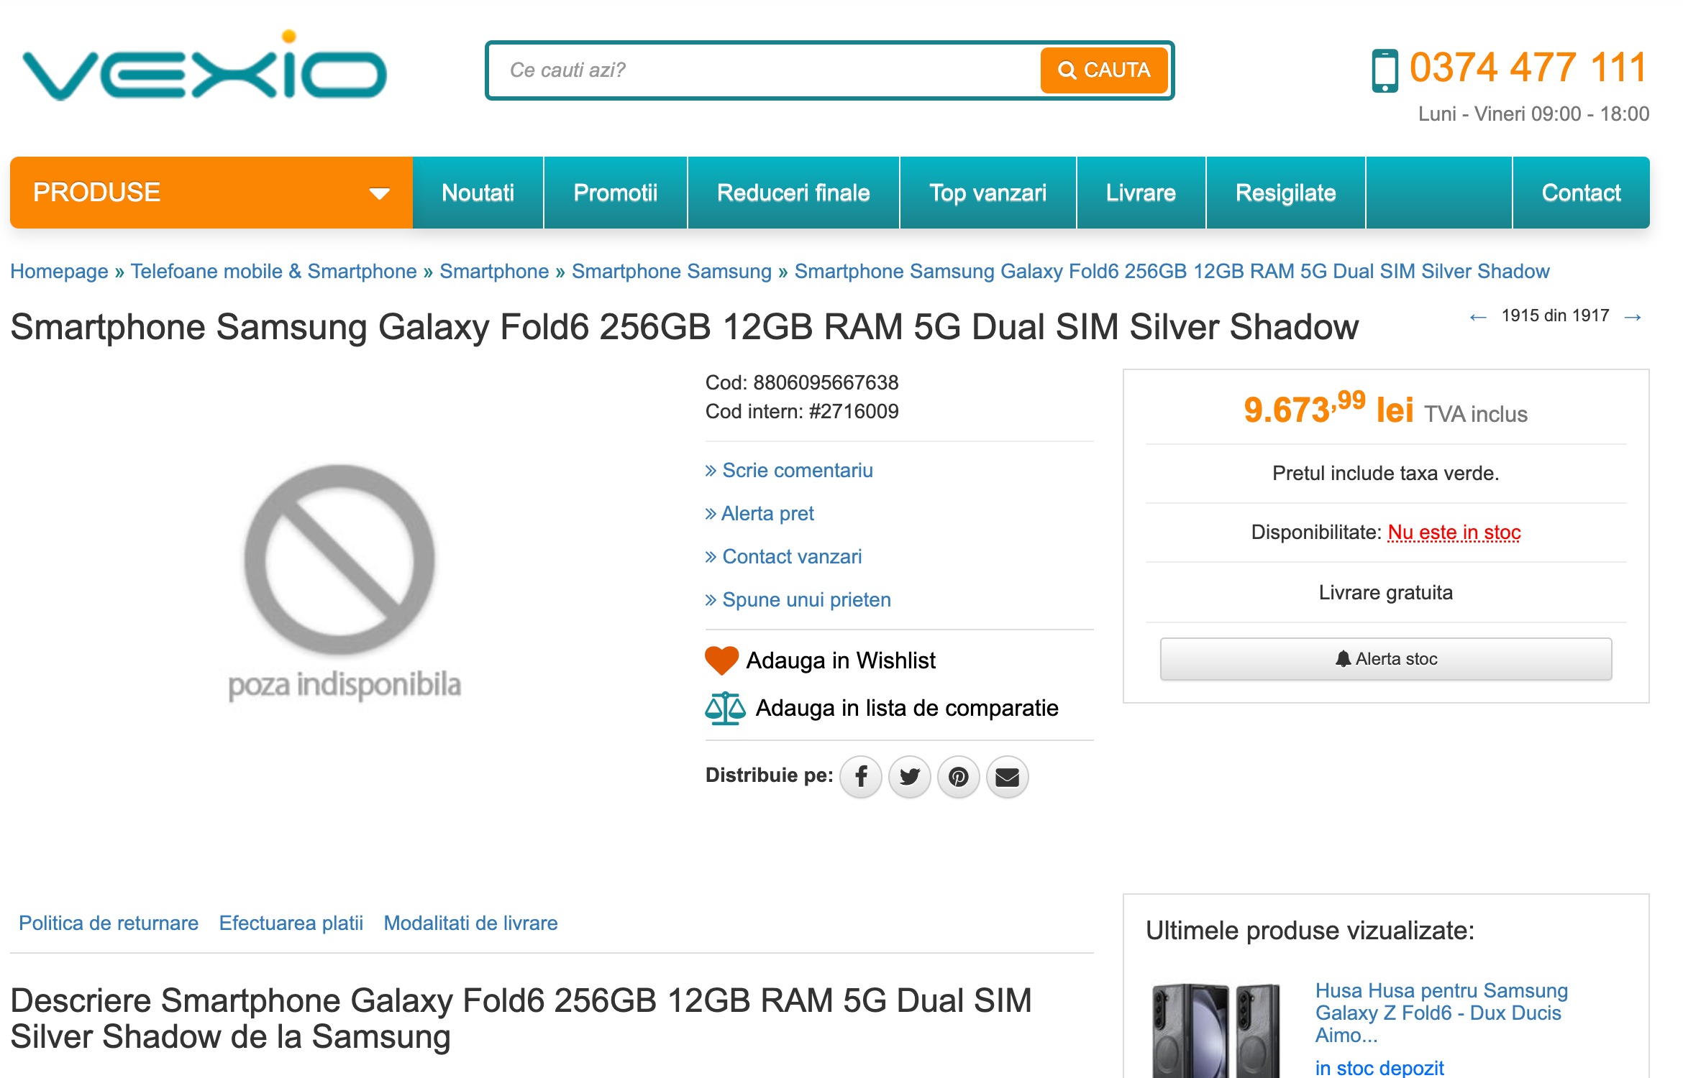Click the Alerta stoc button
This screenshot has height=1078, width=1683.
click(1385, 659)
